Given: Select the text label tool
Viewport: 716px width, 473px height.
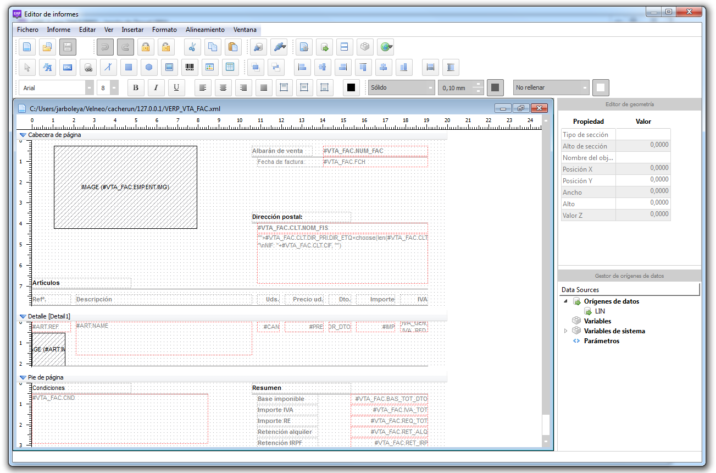Looking at the screenshot, I should coord(47,67).
